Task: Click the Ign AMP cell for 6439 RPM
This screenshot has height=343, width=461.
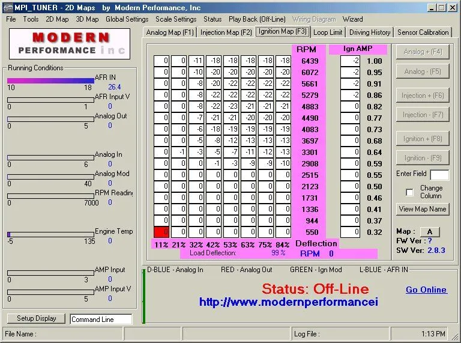Action: (x=351, y=61)
